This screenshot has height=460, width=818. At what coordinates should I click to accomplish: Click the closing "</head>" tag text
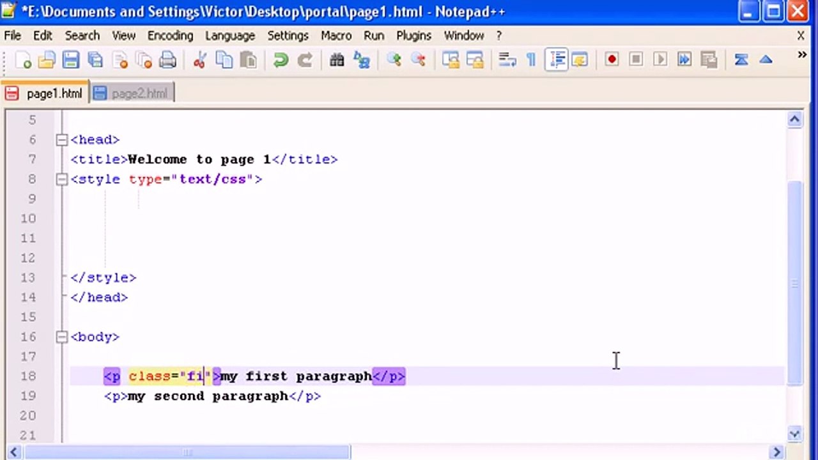(x=99, y=298)
